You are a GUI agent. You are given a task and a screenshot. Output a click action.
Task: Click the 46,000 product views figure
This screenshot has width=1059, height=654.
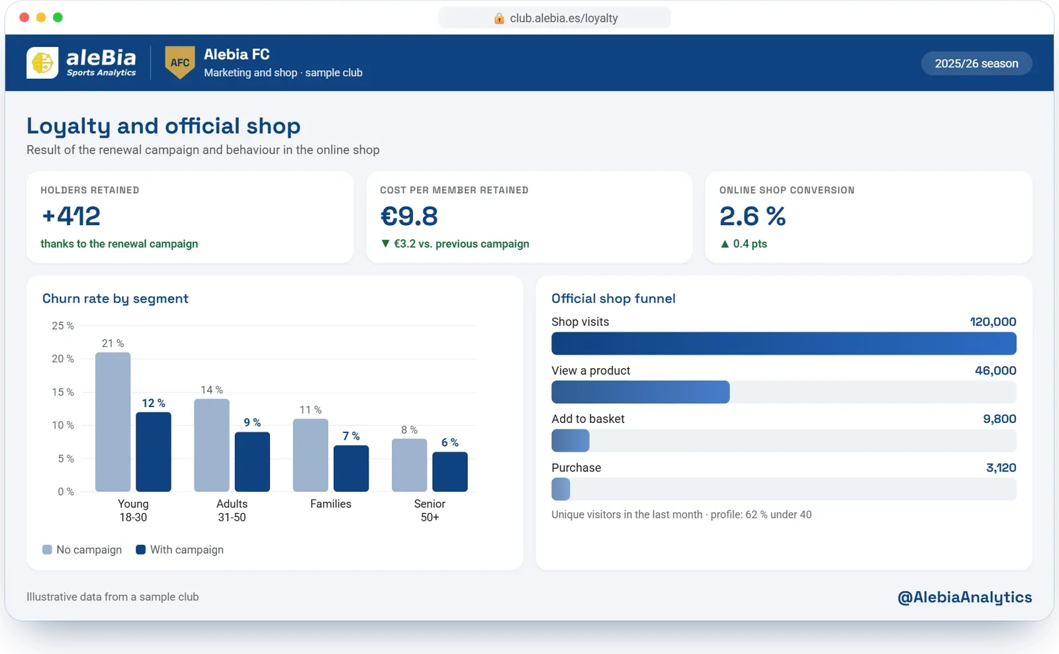995,371
